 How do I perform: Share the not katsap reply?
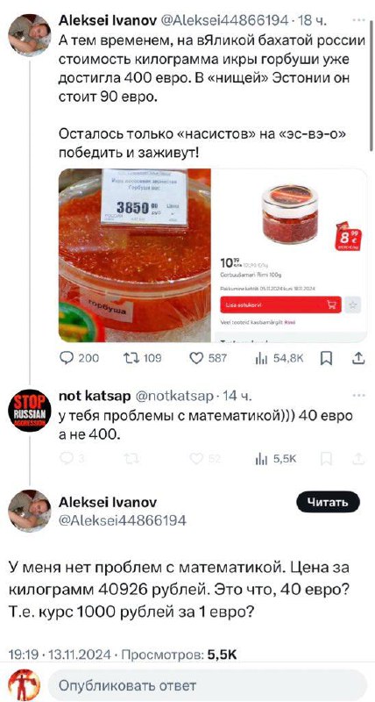(x=358, y=458)
